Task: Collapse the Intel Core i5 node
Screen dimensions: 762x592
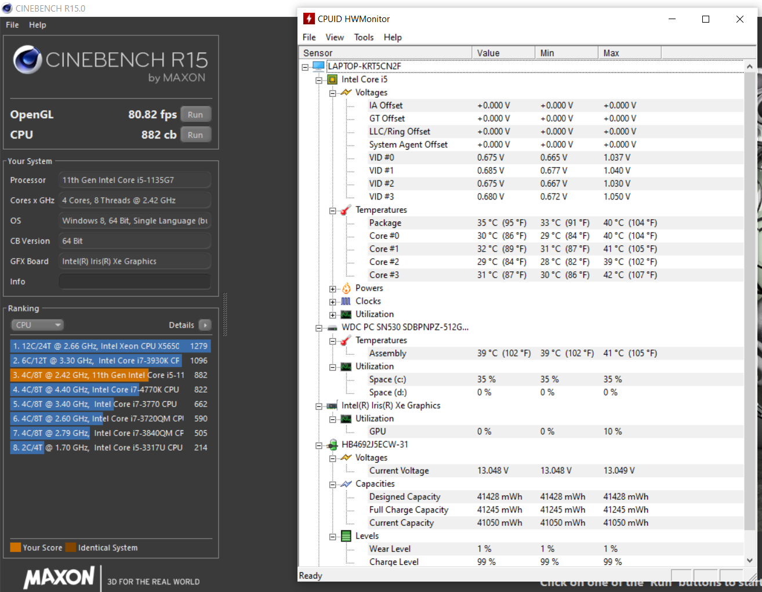Action: pos(319,80)
